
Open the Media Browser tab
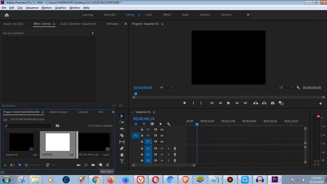(x=59, y=112)
